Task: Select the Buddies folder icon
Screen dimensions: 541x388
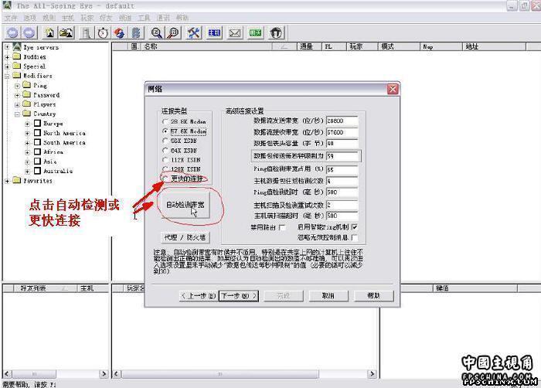Action: 17,56
